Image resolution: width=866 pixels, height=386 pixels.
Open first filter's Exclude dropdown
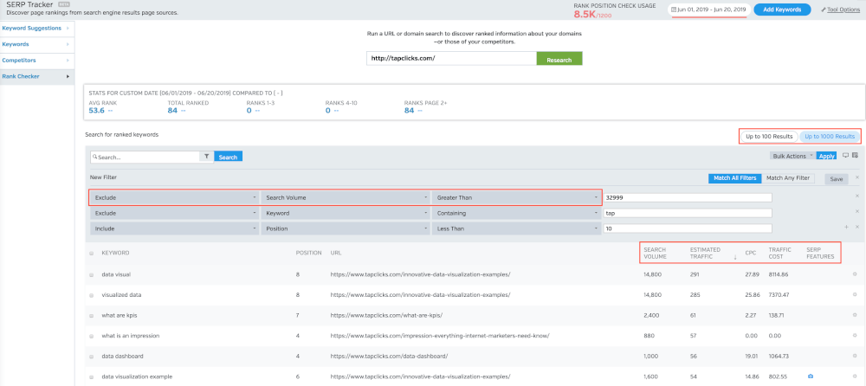click(174, 197)
